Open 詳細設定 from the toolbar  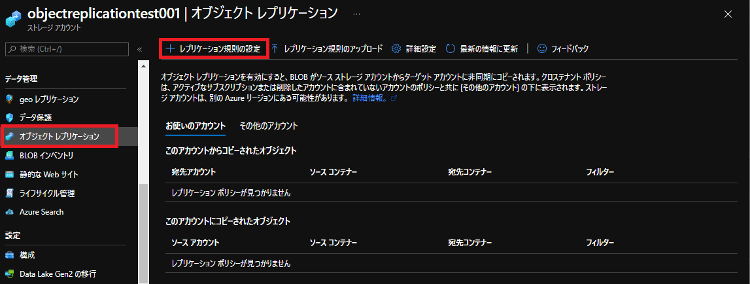[421, 49]
